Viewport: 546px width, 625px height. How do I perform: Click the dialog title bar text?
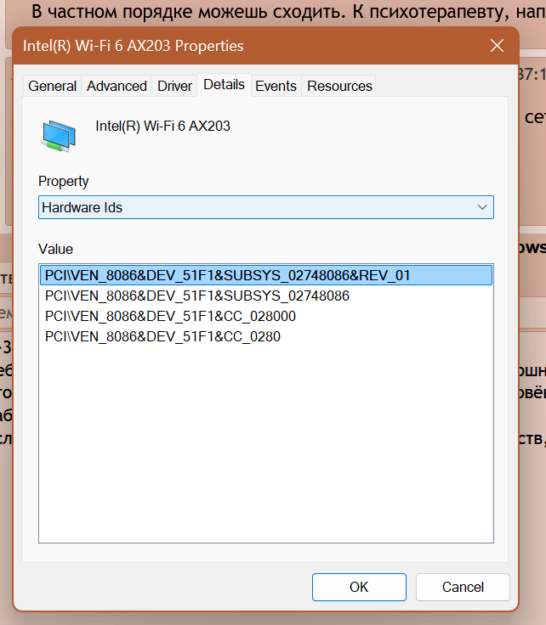click(x=133, y=46)
